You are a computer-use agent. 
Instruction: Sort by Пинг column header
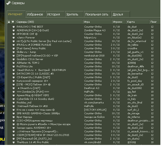pos(155,22)
